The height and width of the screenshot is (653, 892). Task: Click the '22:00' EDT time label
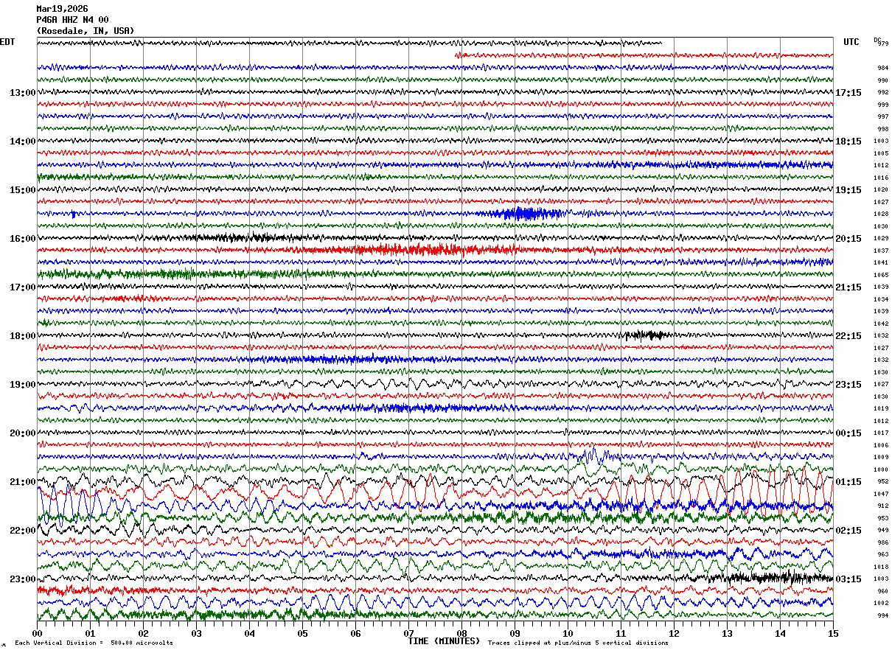coord(23,531)
